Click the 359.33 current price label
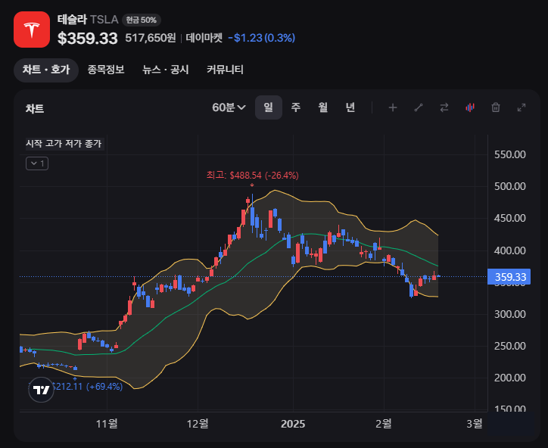 pyautogui.click(x=509, y=277)
